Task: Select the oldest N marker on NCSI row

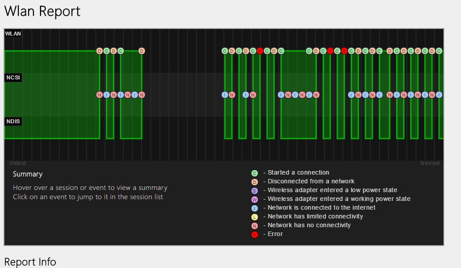Action: [99, 95]
